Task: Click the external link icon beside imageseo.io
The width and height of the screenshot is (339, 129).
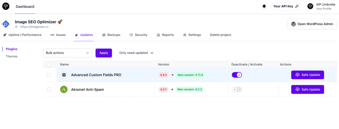Action: click(x=16, y=27)
